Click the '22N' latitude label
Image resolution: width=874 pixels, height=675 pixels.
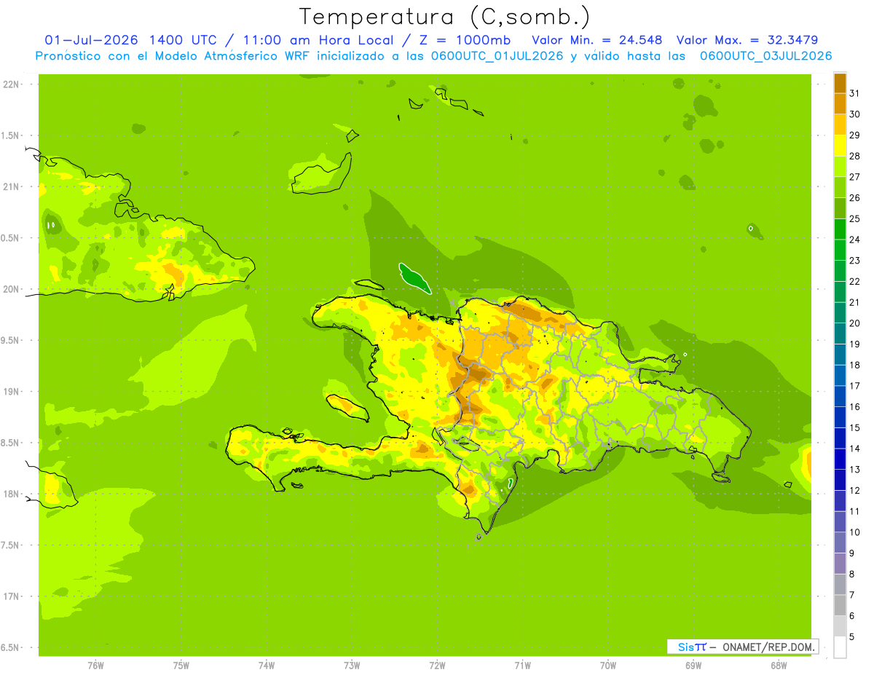click(11, 84)
